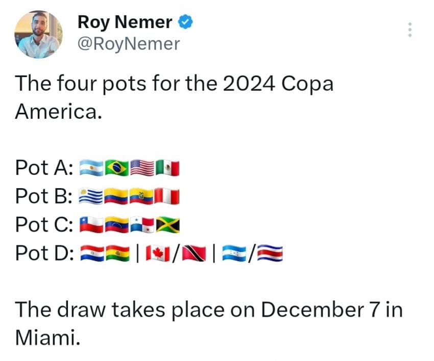Open Roy Nemer's profile picture
This screenshot has width=434, height=361.
point(39,34)
